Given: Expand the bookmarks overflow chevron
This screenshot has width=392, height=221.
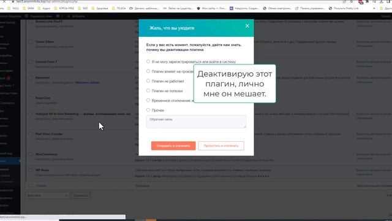Looking at the screenshot, I should [374, 8].
